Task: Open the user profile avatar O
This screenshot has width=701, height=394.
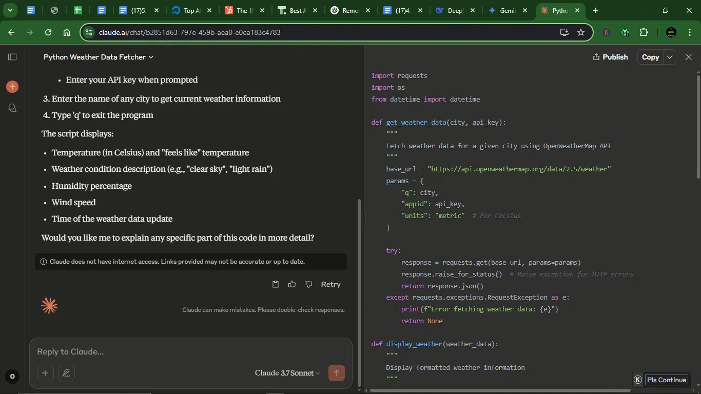Action: (12, 377)
